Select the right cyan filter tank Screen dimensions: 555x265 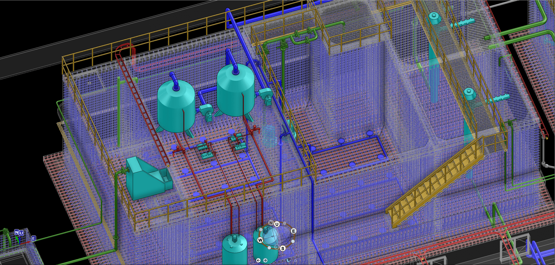(x=235, y=93)
